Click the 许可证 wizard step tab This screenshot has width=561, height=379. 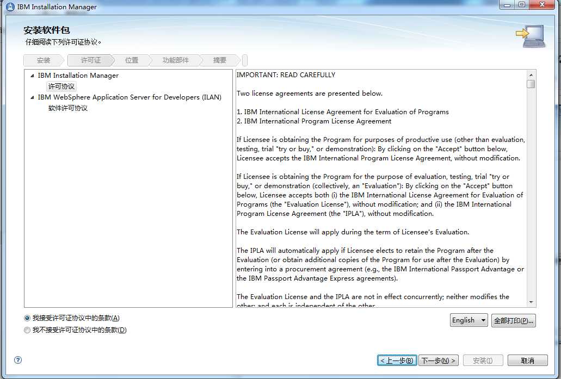(x=90, y=60)
